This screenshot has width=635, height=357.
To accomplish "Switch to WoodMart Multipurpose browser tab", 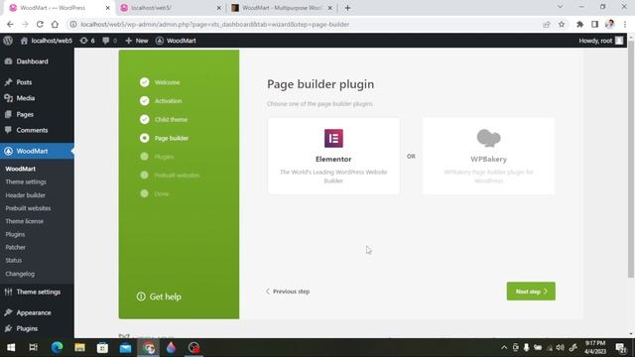I will point(282,8).
